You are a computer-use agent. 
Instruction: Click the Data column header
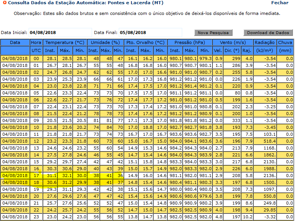pos(15,42)
